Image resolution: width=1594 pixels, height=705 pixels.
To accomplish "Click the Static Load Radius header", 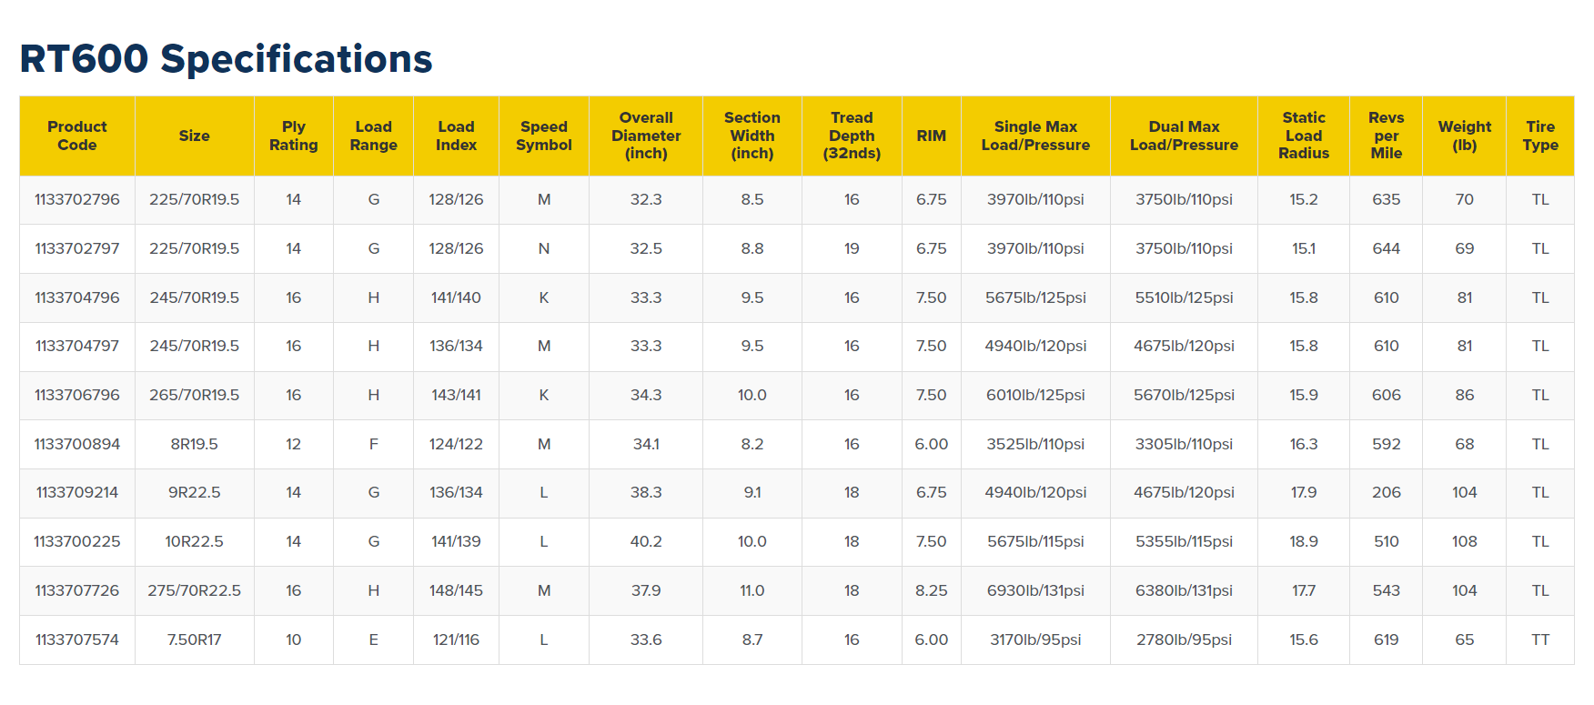I will click(1304, 136).
